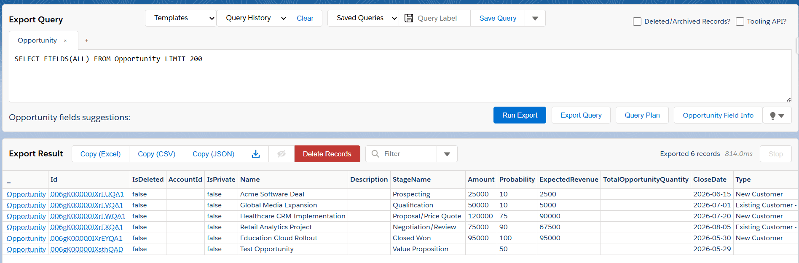This screenshot has width=799, height=263.
Task: Click the lightbulb suggestions icon button
Action: click(x=777, y=115)
